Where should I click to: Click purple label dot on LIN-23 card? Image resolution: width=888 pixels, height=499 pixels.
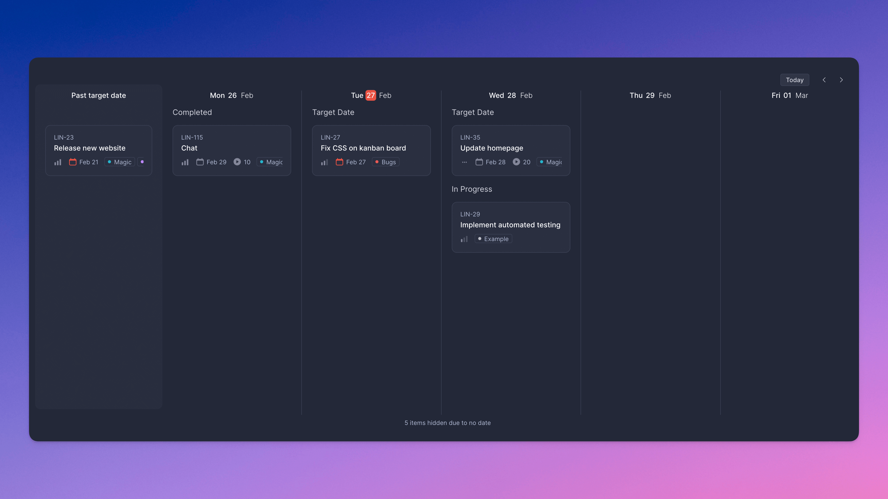point(142,162)
